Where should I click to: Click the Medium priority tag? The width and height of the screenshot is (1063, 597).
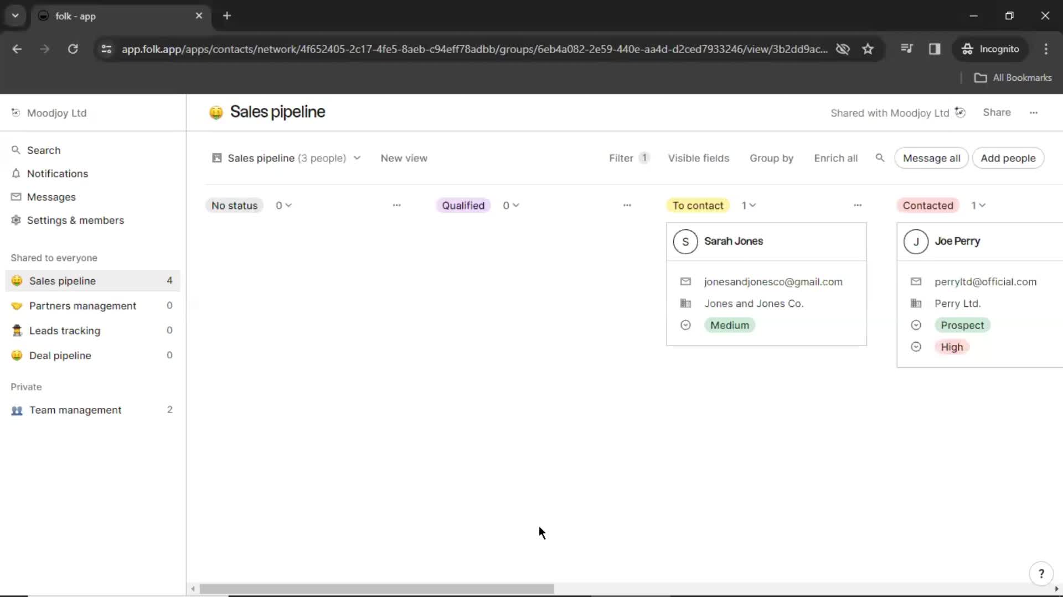click(729, 325)
